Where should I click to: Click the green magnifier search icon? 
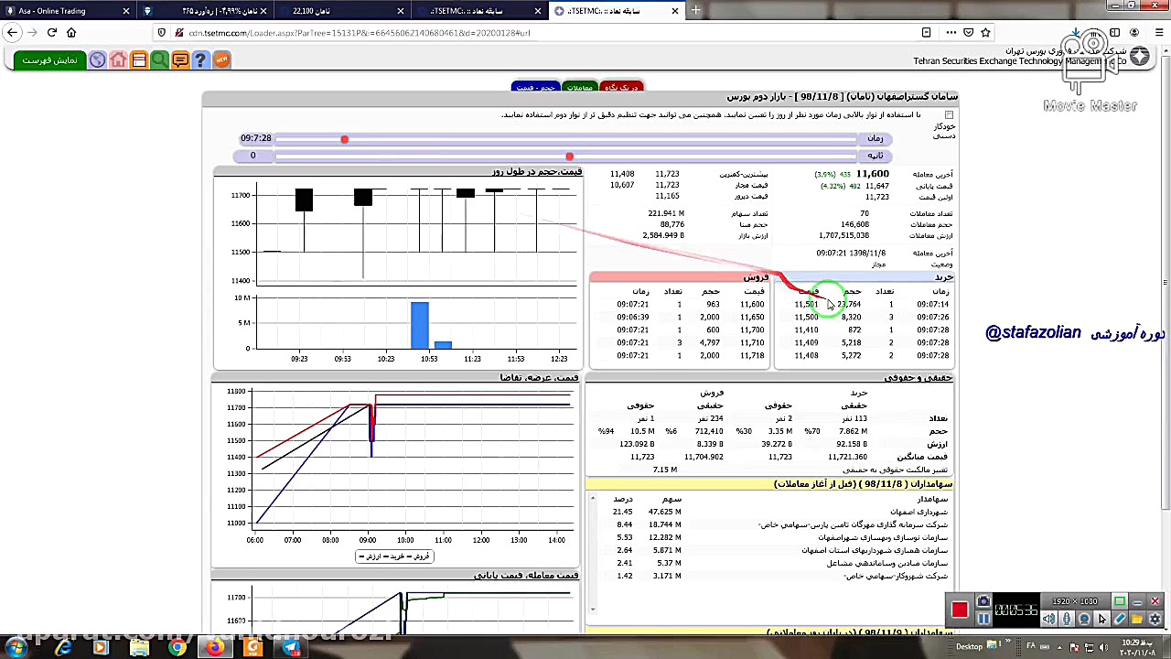pyautogui.click(x=159, y=60)
